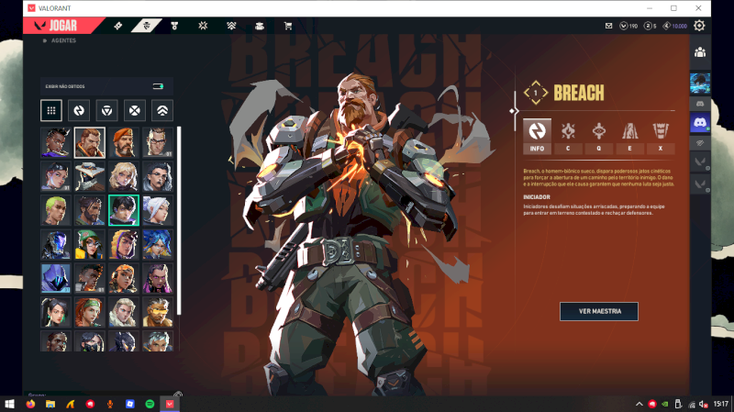The height and width of the screenshot is (412, 734).
Task: Open game settings gear icon
Action: pos(699,26)
